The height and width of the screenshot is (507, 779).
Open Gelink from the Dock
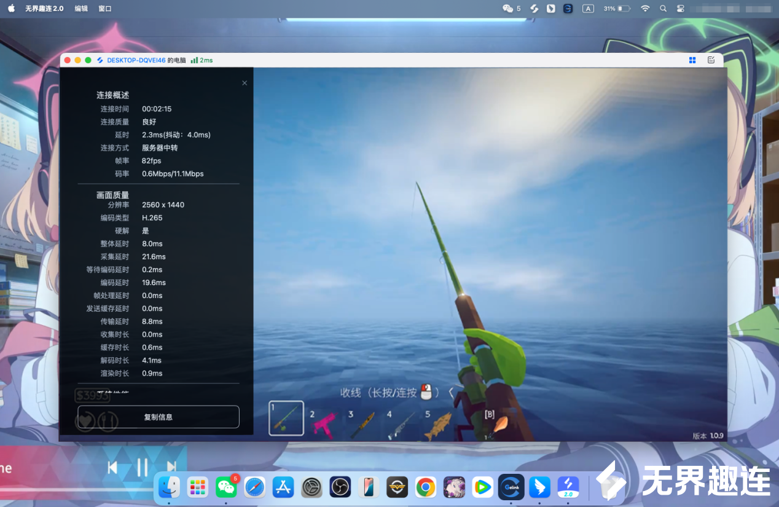pyautogui.click(x=511, y=487)
